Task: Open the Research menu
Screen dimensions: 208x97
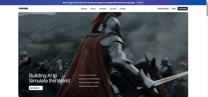Action: coord(84,9)
